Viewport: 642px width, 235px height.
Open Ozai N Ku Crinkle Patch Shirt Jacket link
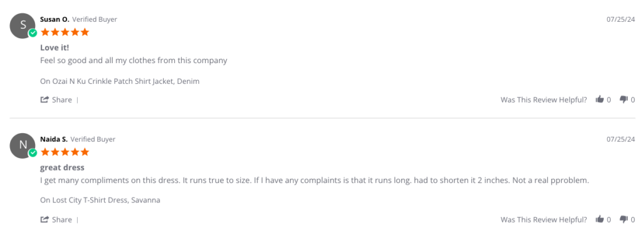point(120,81)
